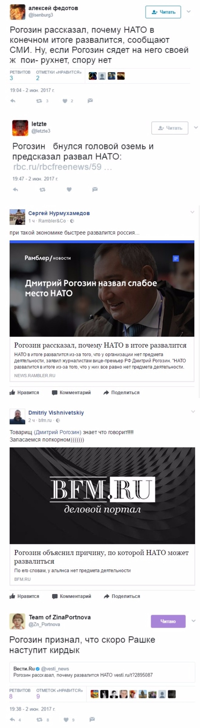Screen dimensions: 200x728
Task: Like the Team of ZinaPortnova tweet
Action: click(x=66, y=720)
